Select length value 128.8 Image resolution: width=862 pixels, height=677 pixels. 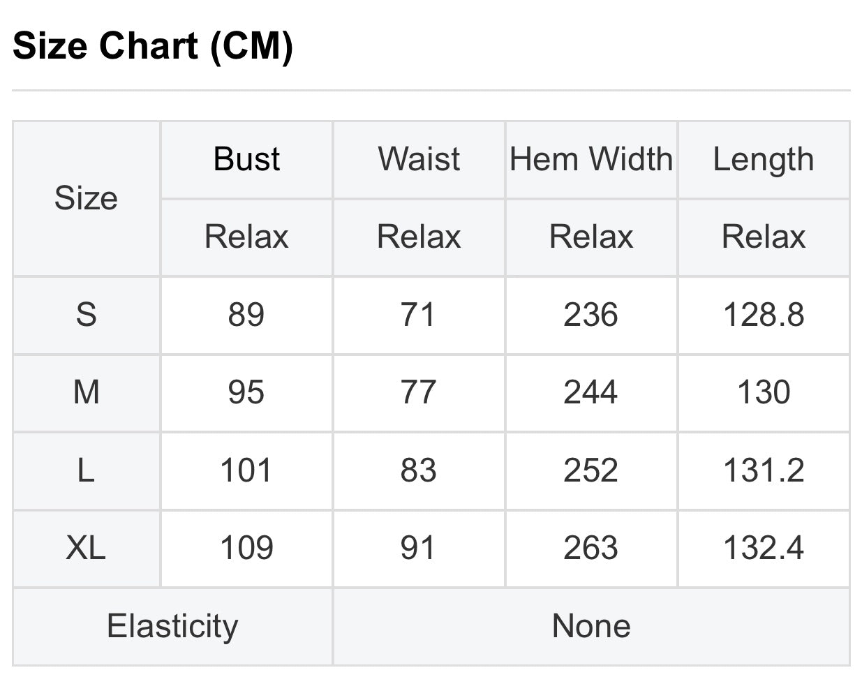tap(764, 315)
